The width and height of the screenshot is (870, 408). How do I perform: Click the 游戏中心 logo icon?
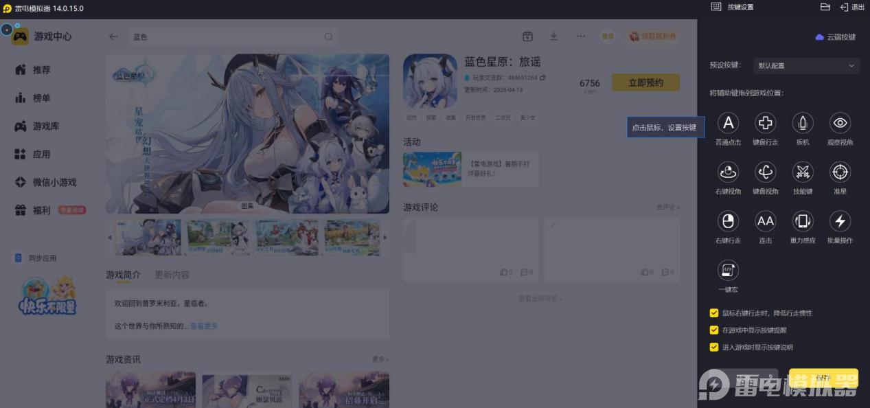[x=21, y=36]
